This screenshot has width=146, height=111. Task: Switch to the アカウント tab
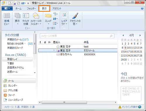(x=57, y=9)
